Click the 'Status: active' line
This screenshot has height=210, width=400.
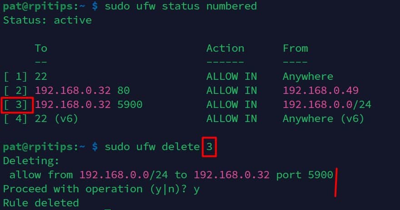point(48,20)
